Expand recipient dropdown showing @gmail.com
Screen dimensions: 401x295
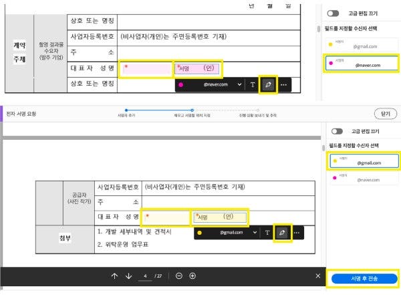point(255,233)
